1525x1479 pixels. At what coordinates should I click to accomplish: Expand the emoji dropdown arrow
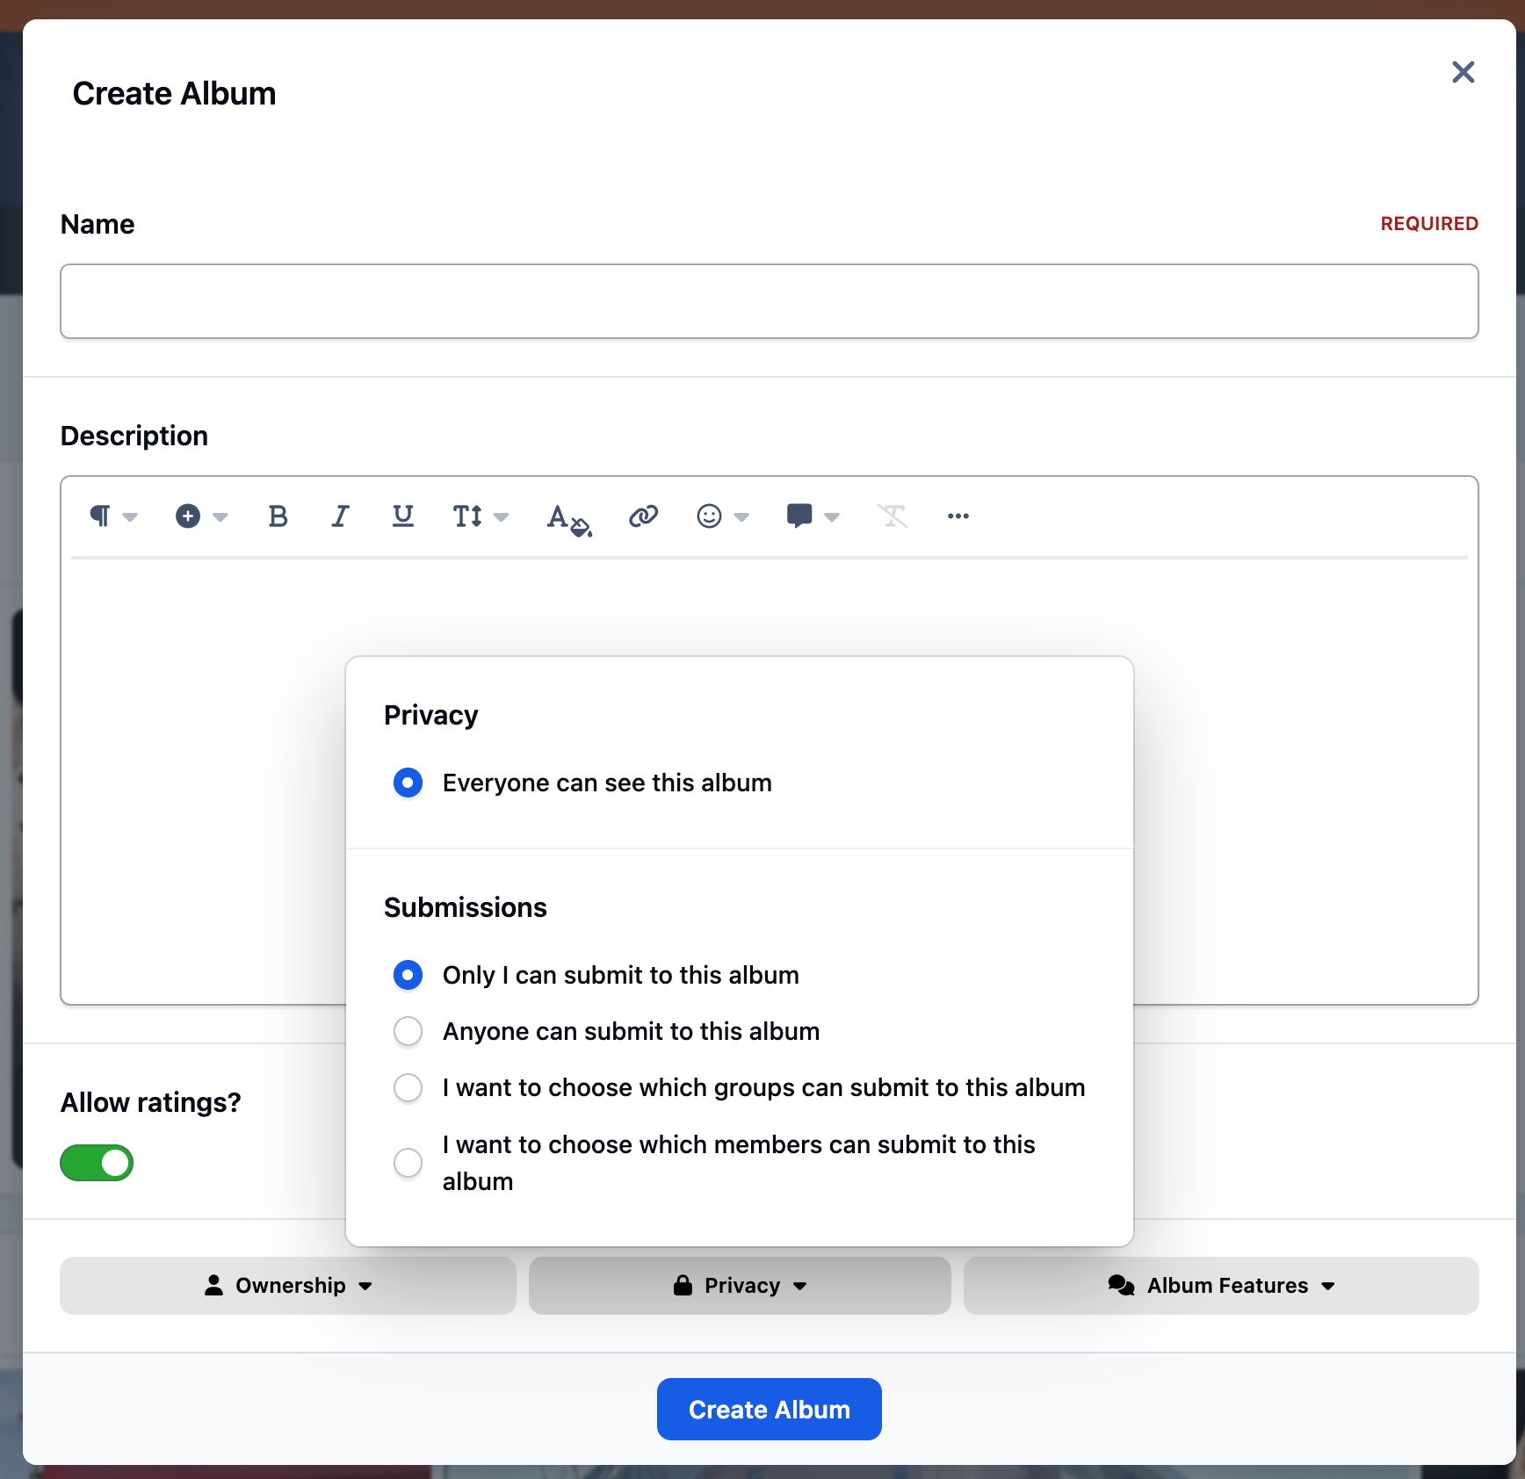coord(741,517)
